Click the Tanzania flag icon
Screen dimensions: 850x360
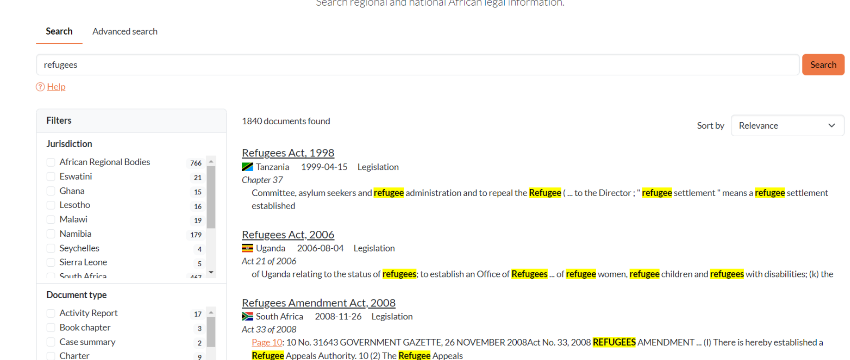point(247,167)
